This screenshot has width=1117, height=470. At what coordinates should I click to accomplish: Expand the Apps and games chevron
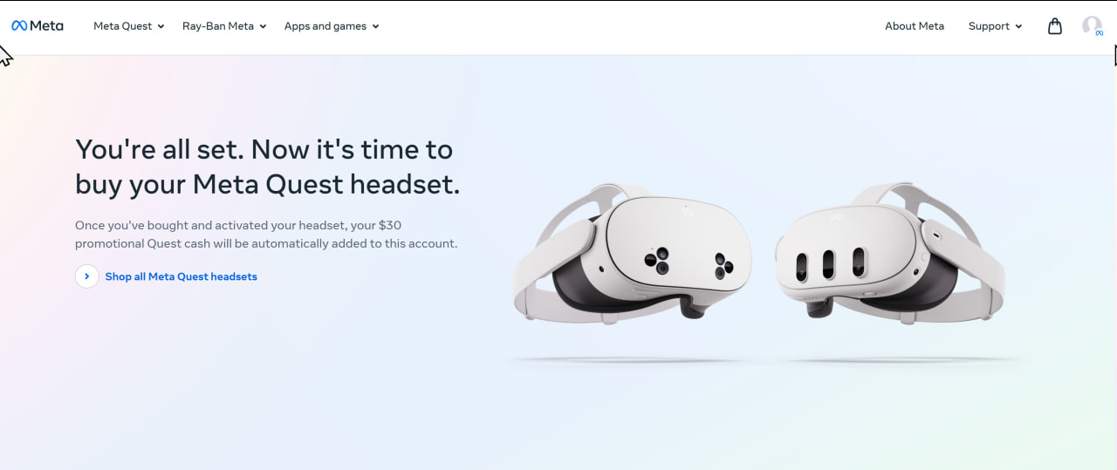375,27
